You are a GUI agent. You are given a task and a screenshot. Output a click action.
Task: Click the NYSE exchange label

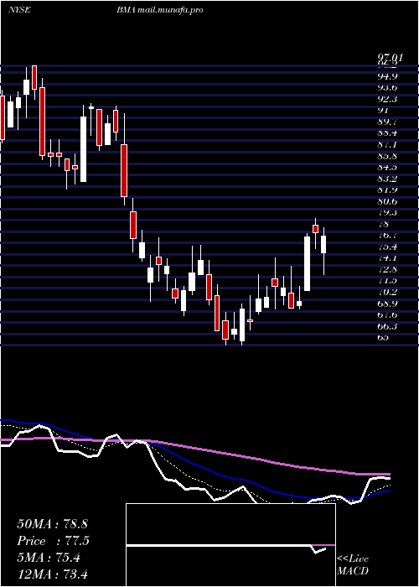click(x=19, y=10)
